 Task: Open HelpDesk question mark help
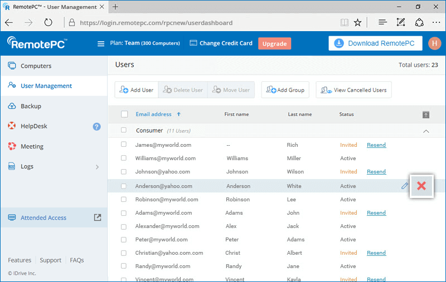[x=96, y=126]
